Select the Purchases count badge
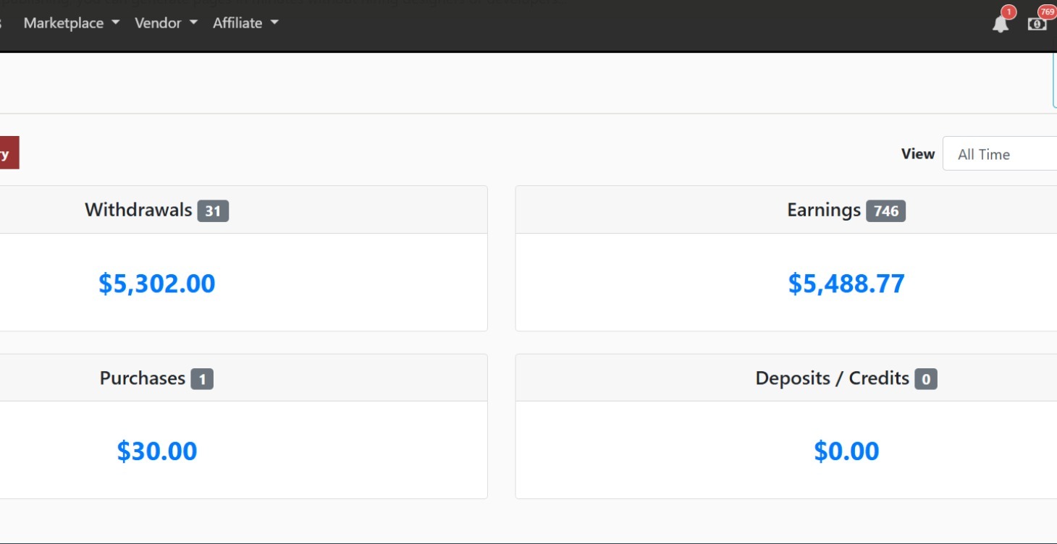 point(202,378)
